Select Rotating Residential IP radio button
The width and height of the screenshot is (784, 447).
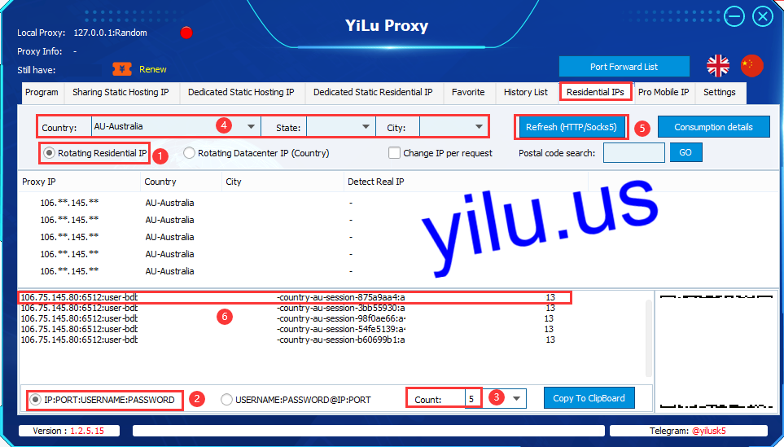[x=49, y=153]
